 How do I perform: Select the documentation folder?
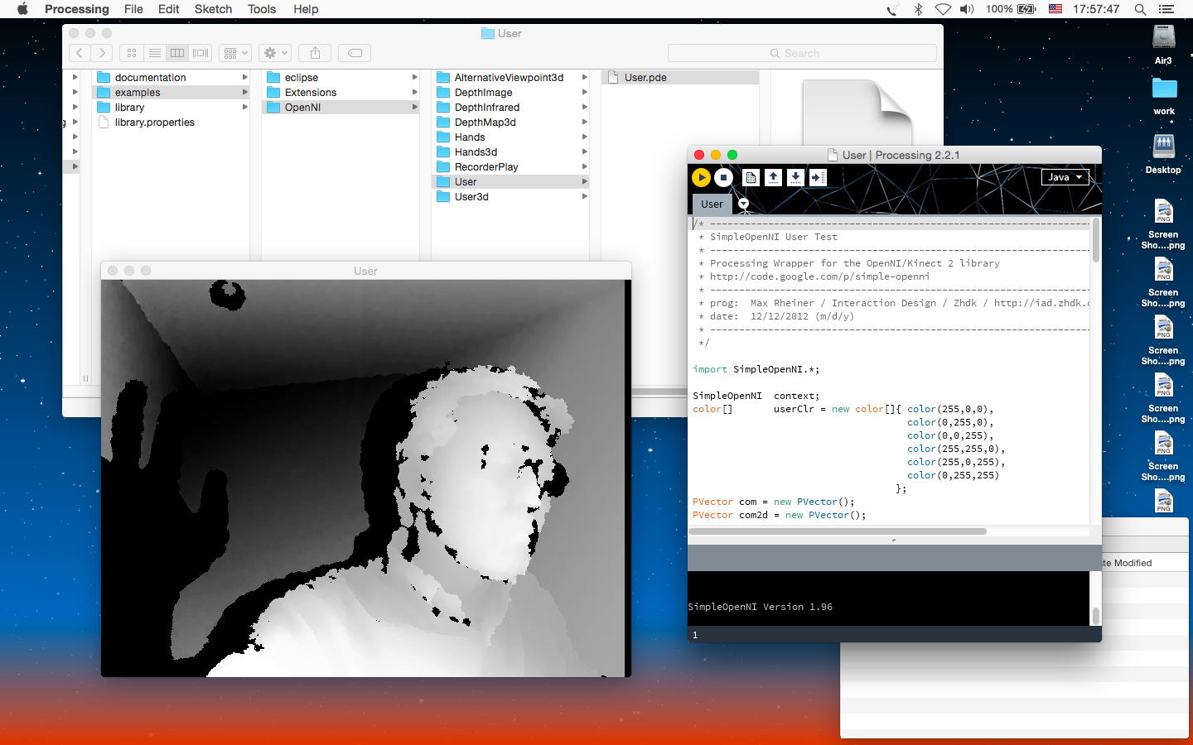point(171,78)
